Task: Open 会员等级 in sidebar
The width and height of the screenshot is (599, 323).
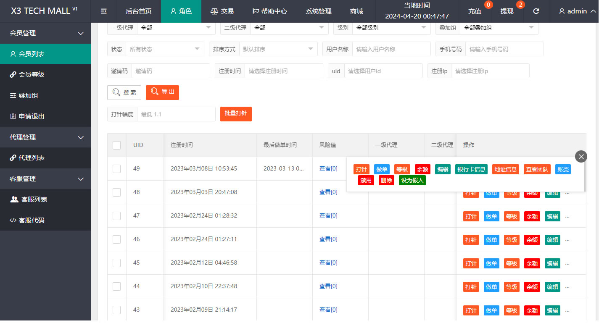Action: (45, 74)
